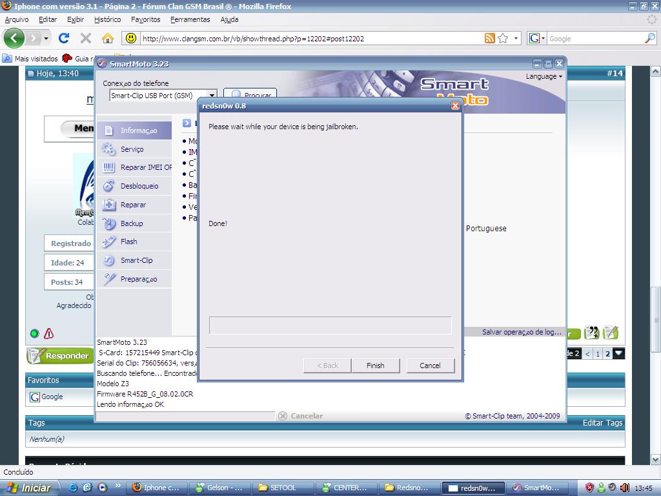Viewport: 661px width, 496px height.
Task: Click the previous page arrow in thread pagination
Action: 587,354
